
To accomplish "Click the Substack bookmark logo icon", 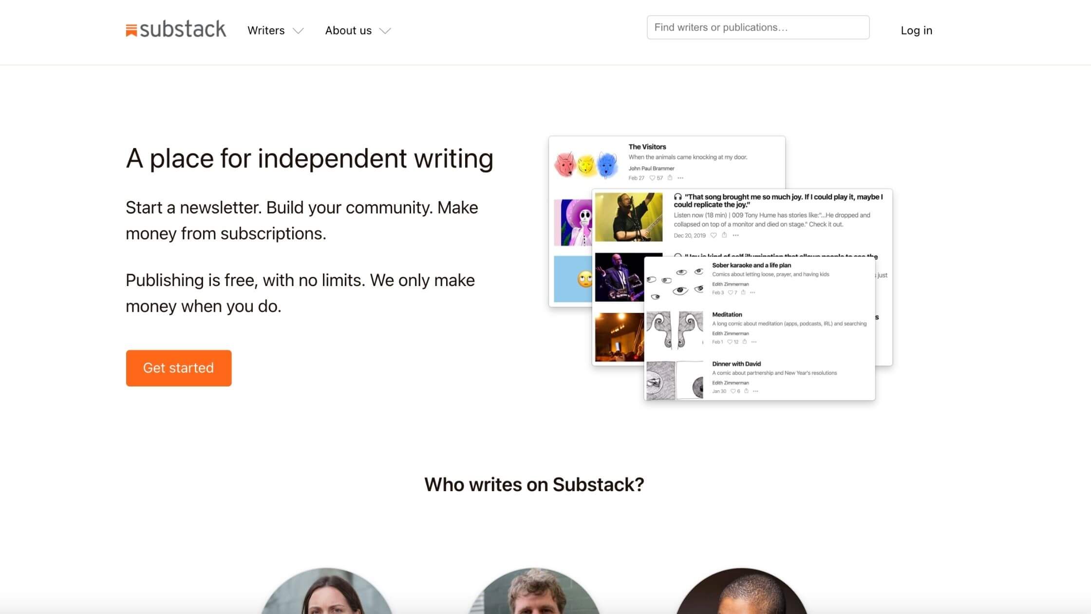I will [x=131, y=30].
